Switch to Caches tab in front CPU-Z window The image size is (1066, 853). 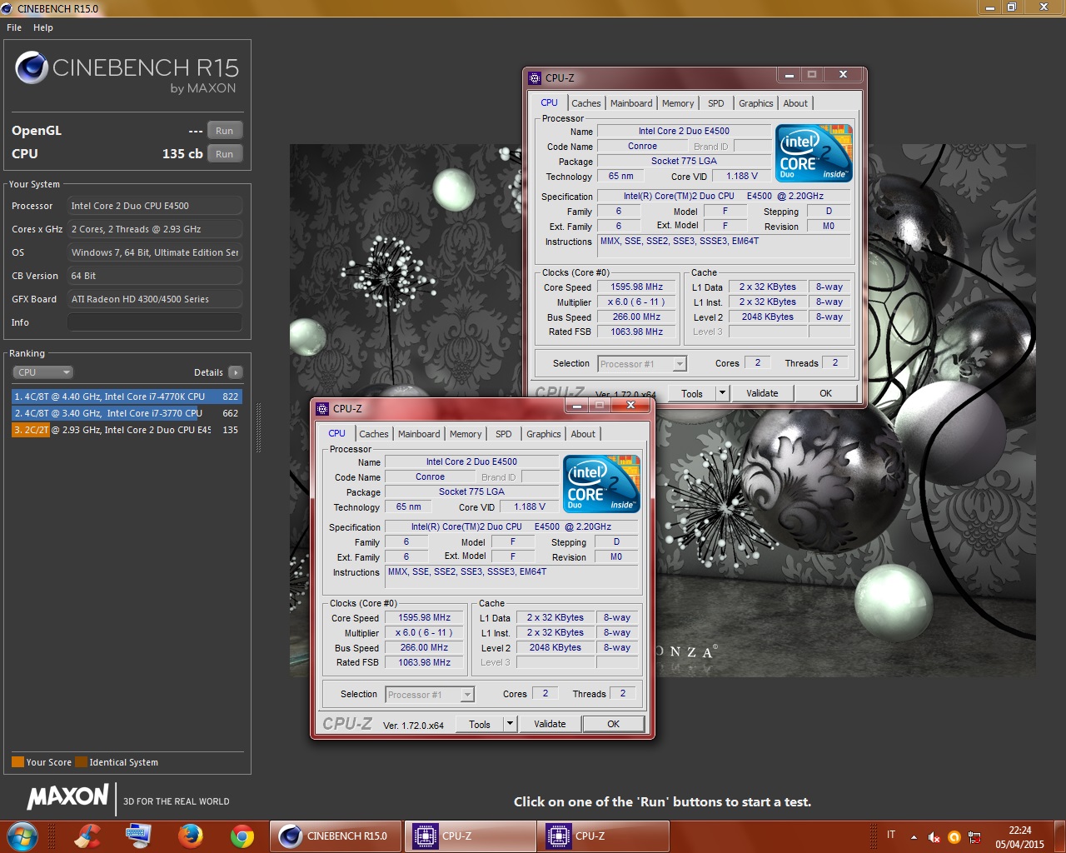coord(374,434)
